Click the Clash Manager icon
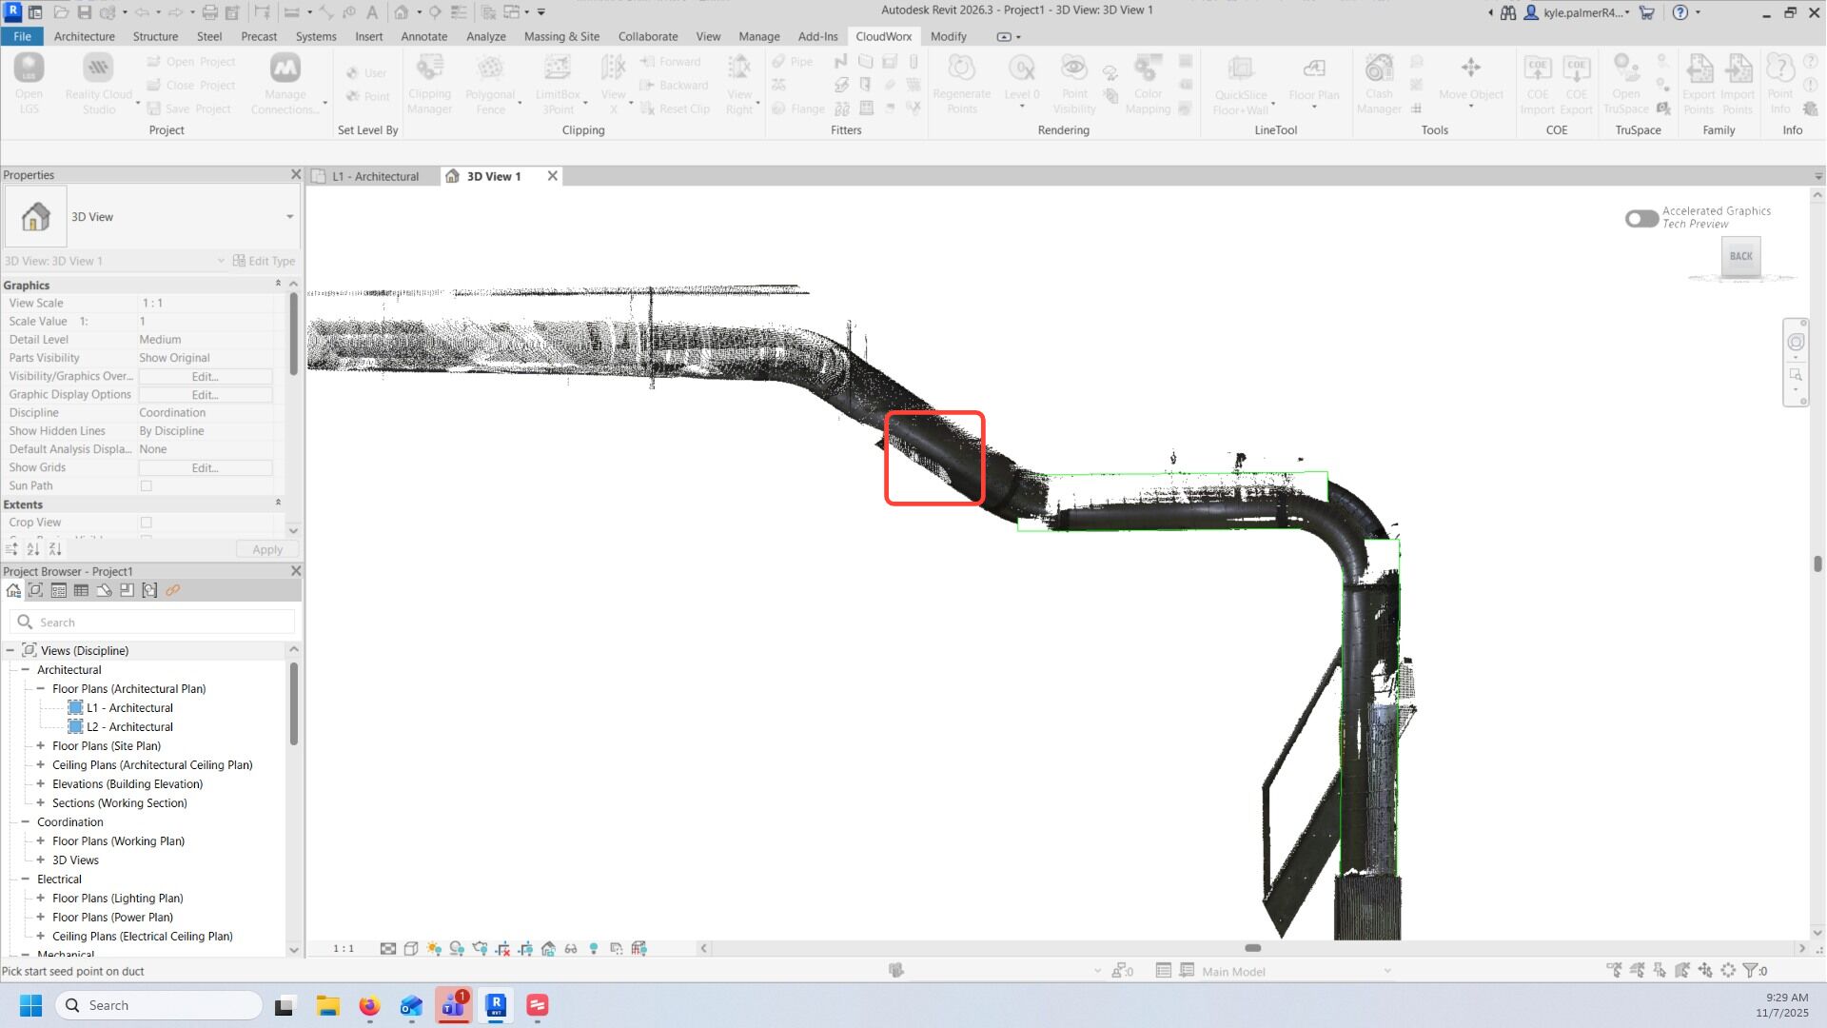The height and width of the screenshot is (1028, 1827). [1378, 69]
